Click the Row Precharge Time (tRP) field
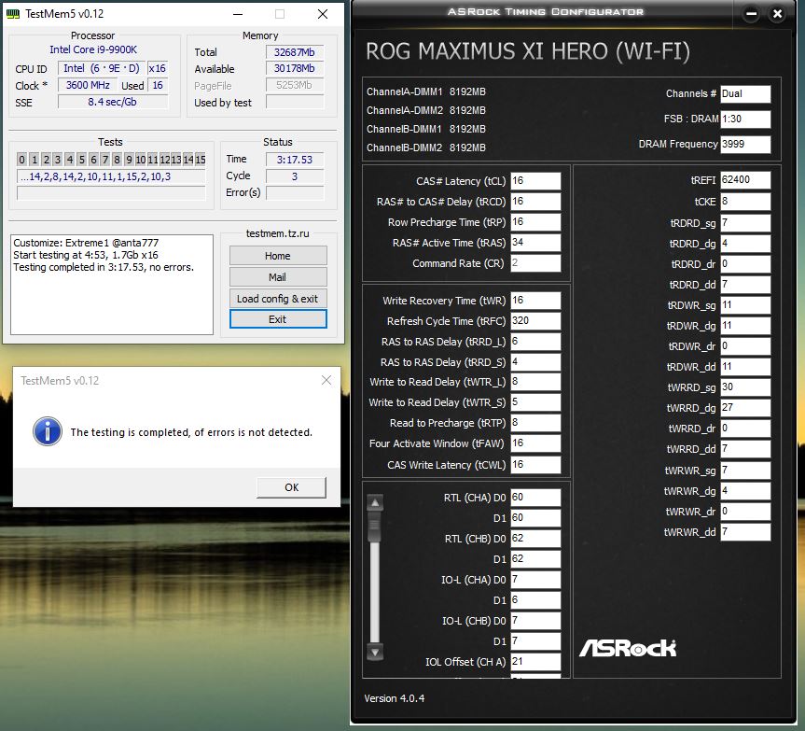805x731 pixels. 535,222
